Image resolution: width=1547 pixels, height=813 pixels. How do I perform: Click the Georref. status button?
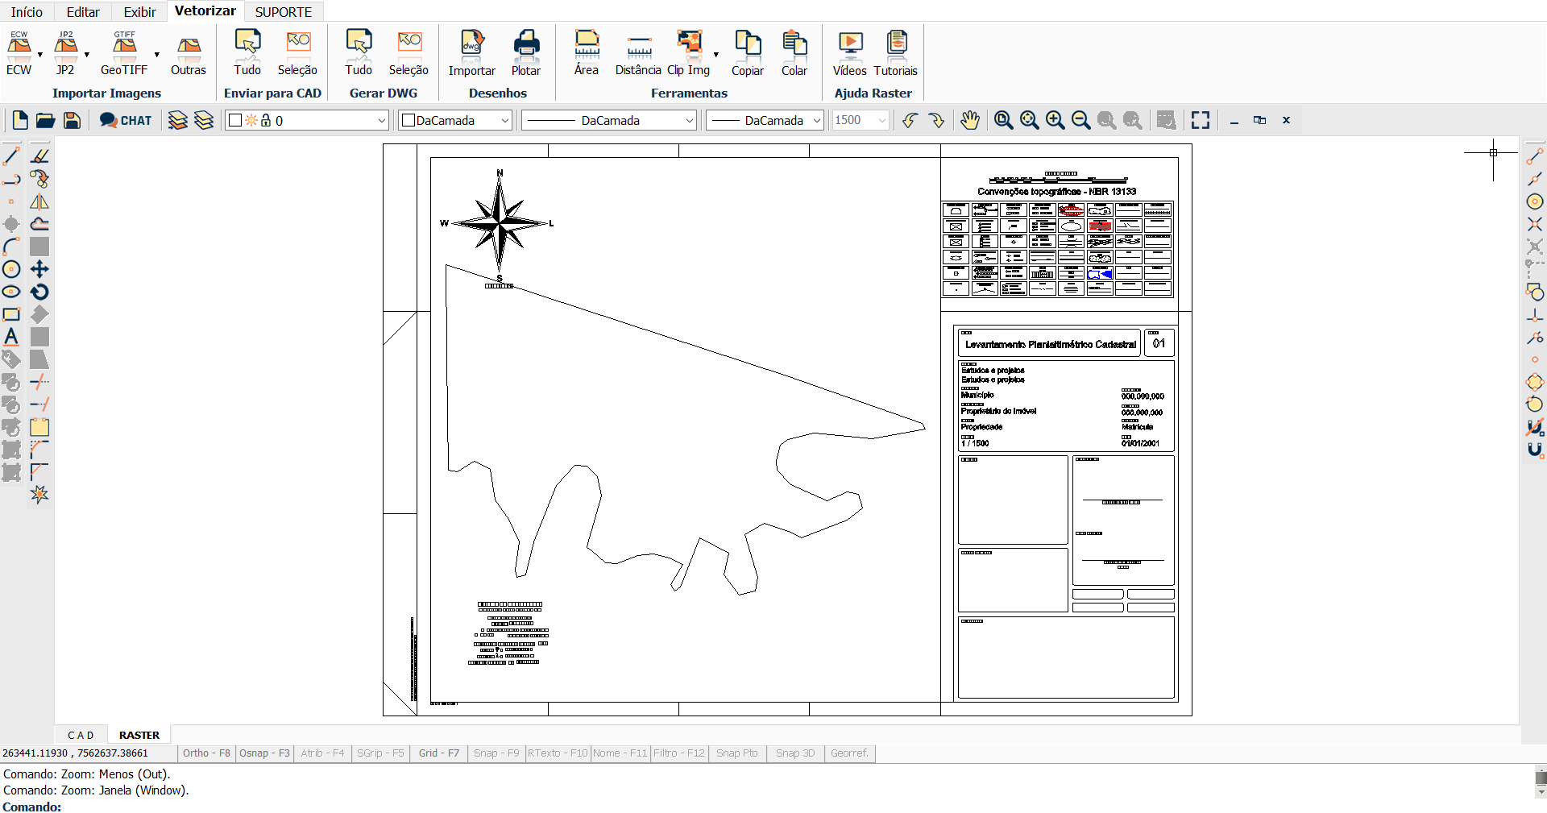(x=849, y=753)
